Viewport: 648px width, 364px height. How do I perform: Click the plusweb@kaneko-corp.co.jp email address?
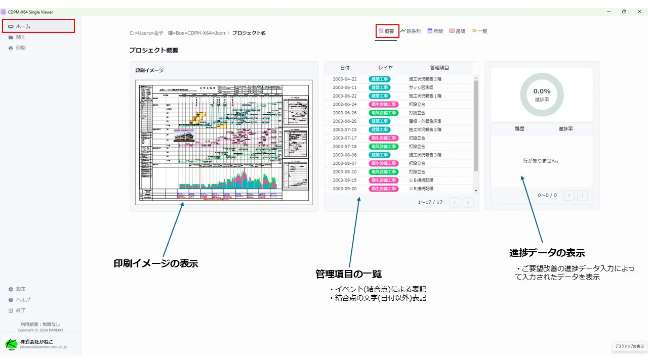pos(43,347)
